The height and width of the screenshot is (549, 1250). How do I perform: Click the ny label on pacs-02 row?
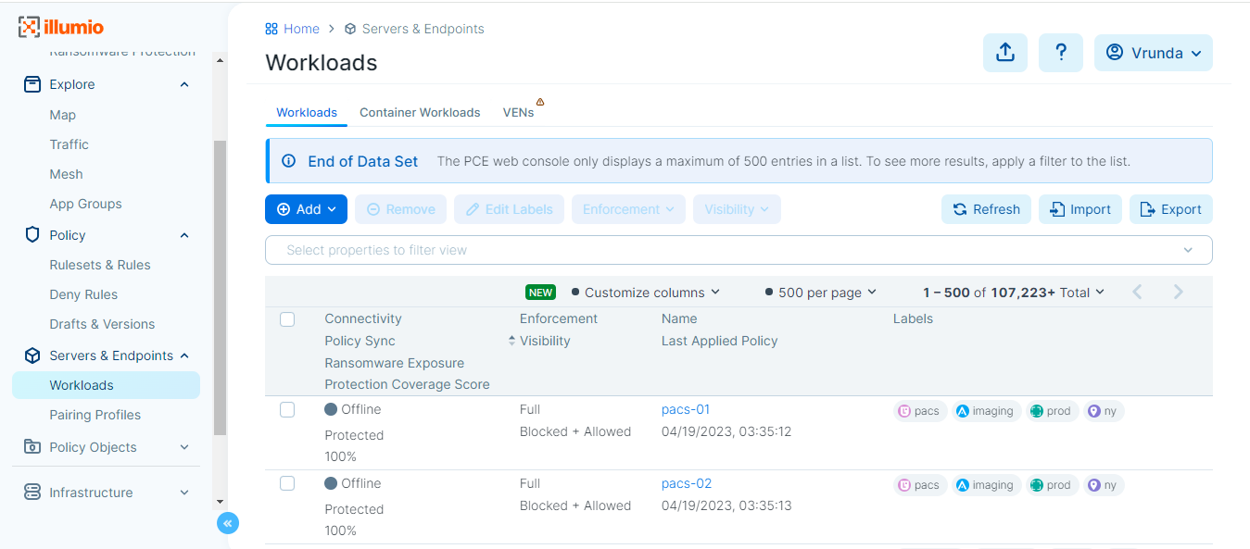click(x=1104, y=485)
